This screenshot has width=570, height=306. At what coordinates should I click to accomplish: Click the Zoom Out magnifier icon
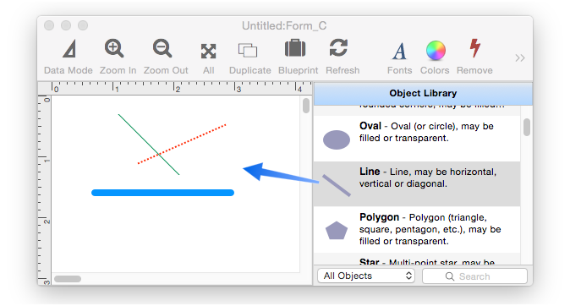162,49
